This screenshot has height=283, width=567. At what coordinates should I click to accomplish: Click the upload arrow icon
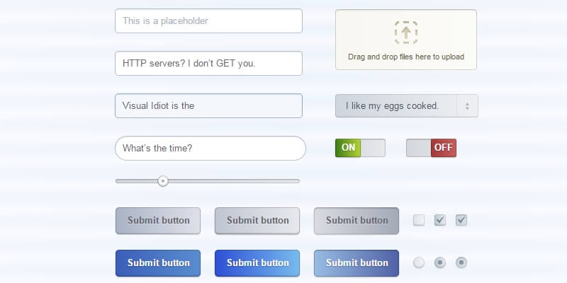tap(406, 33)
